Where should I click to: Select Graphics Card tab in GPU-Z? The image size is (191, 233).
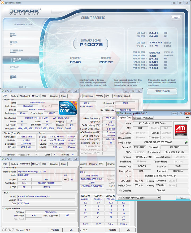coord(124,118)
